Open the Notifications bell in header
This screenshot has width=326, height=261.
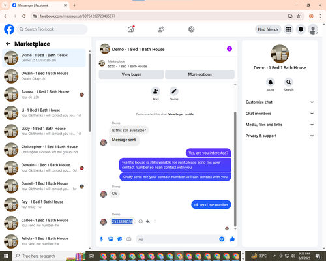click(301, 29)
